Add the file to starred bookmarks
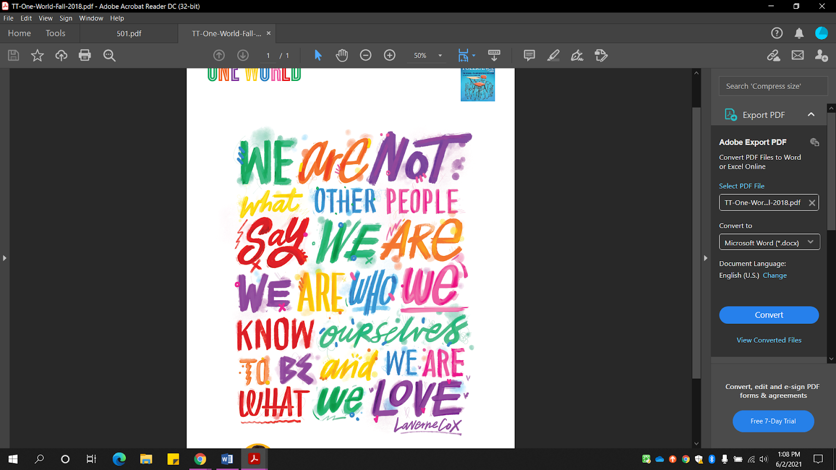This screenshot has height=470, width=836. [37, 55]
